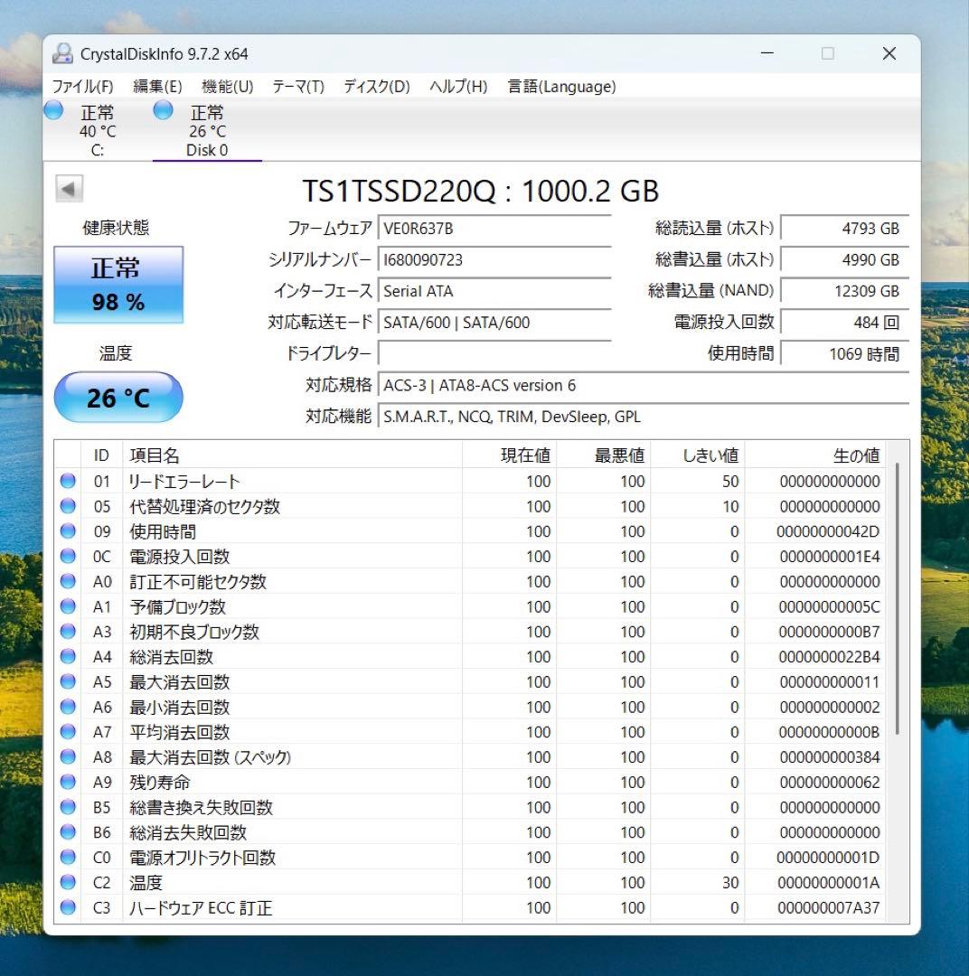Click status dot of A9 残り寿命 row
This screenshot has width=969, height=976.
(68, 782)
